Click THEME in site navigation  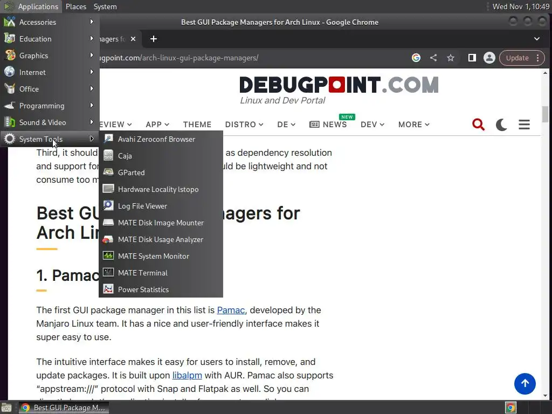[x=197, y=125]
